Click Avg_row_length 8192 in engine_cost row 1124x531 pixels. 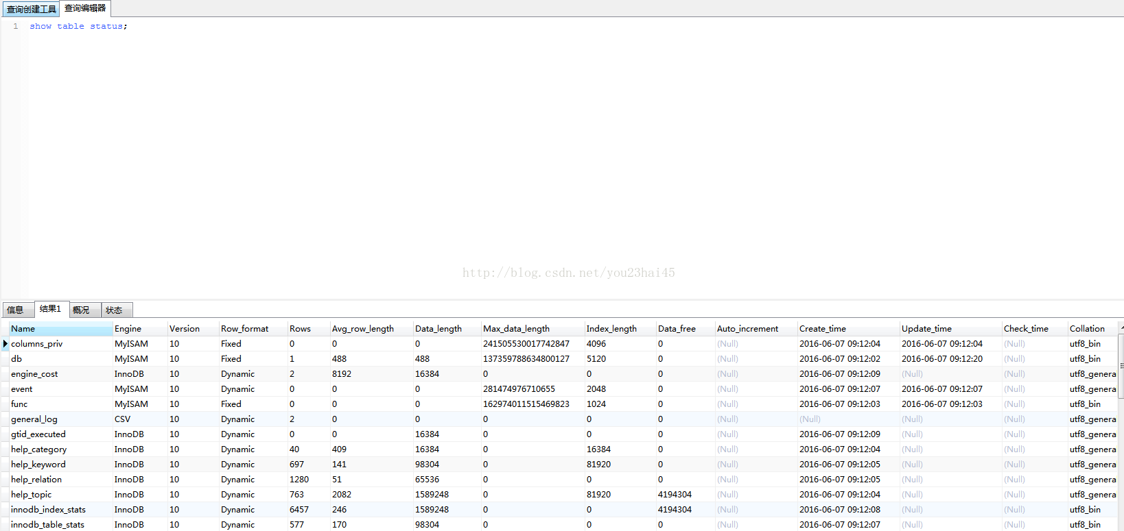[x=371, y=374]
